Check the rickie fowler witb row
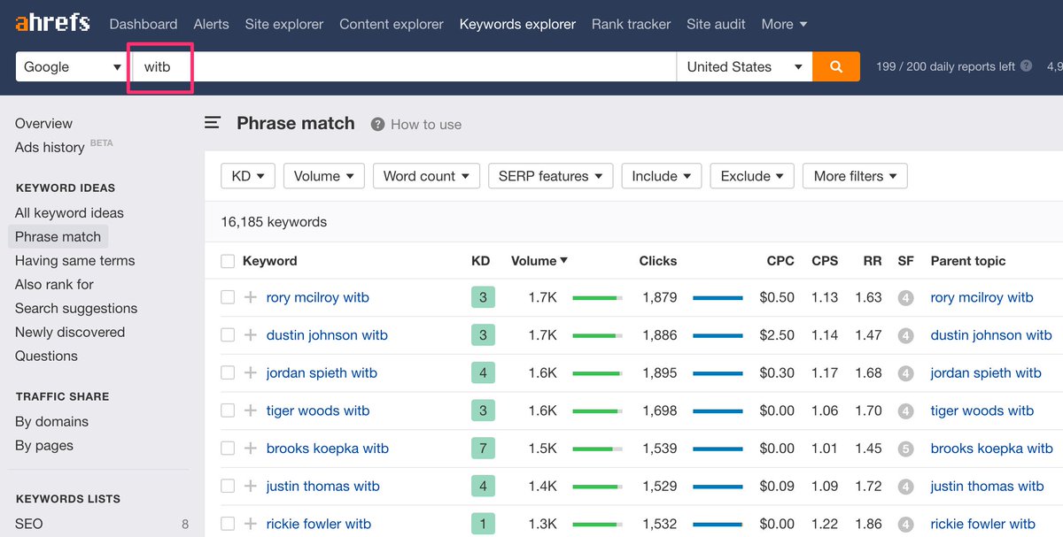1063x537 pixels. click(x=228, y=524)
